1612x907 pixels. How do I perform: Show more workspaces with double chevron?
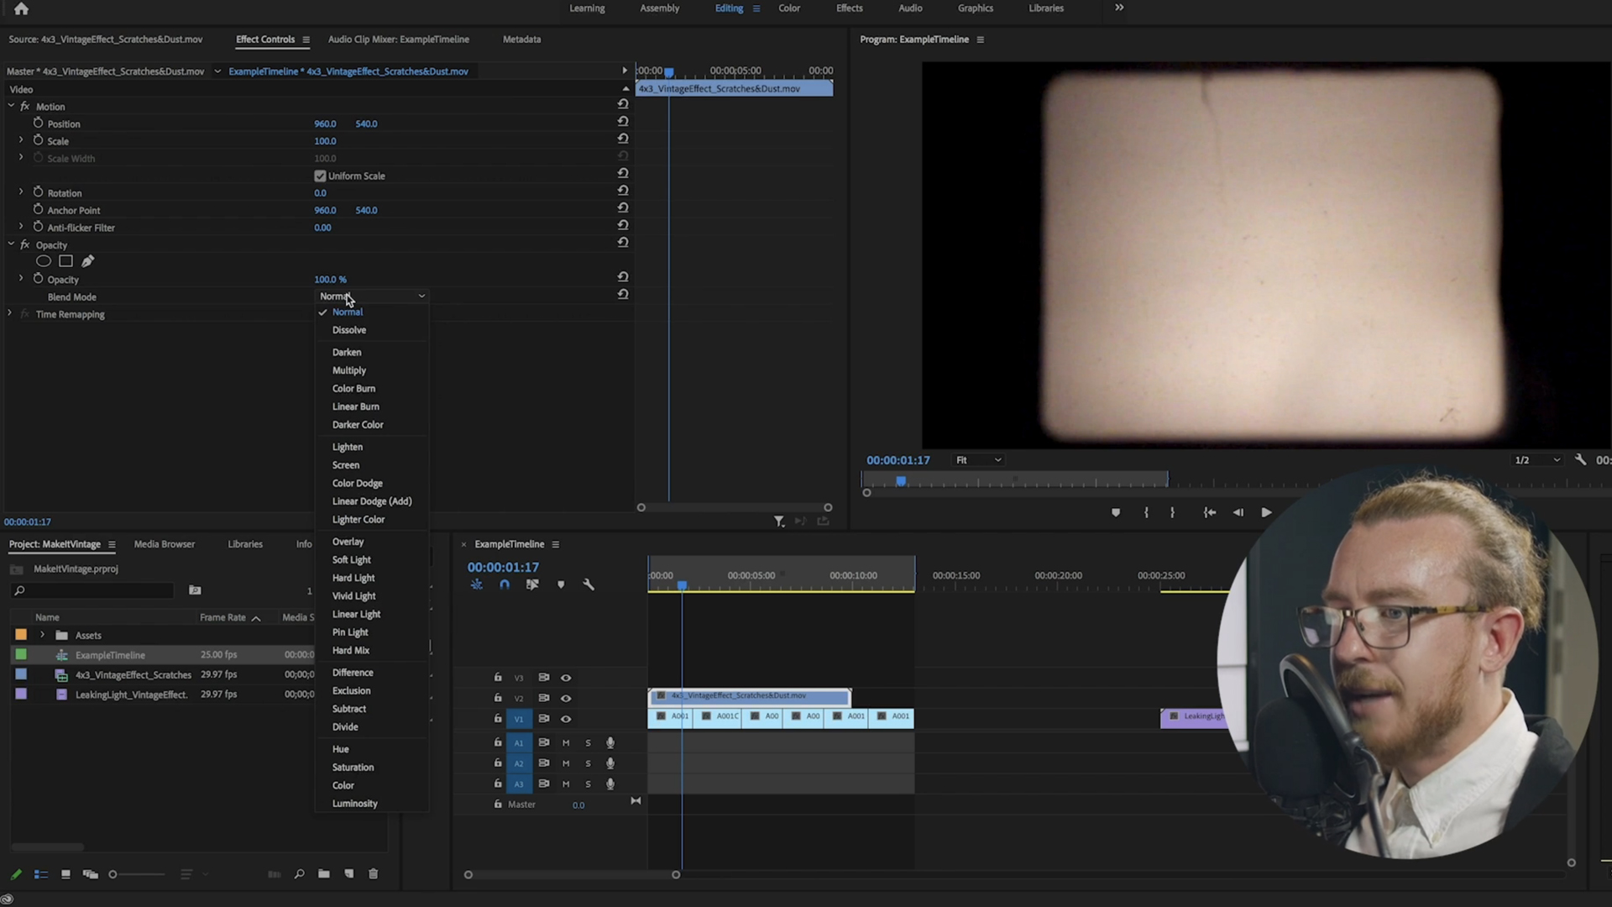pyautogui.click(x=1119, y=8)
